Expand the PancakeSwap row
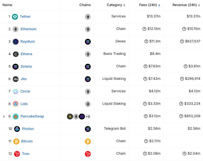 coord(4,116)
